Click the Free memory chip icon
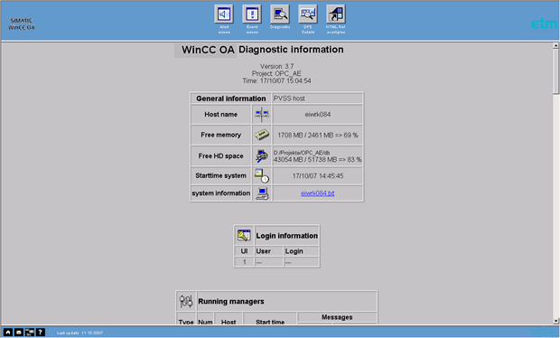The width and height of the screenshot is (560, 338). pyautogui.click(x=262, y=135)
